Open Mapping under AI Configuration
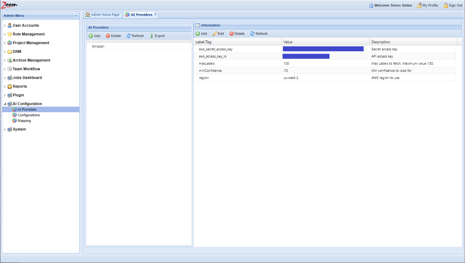 coord(24,121)
